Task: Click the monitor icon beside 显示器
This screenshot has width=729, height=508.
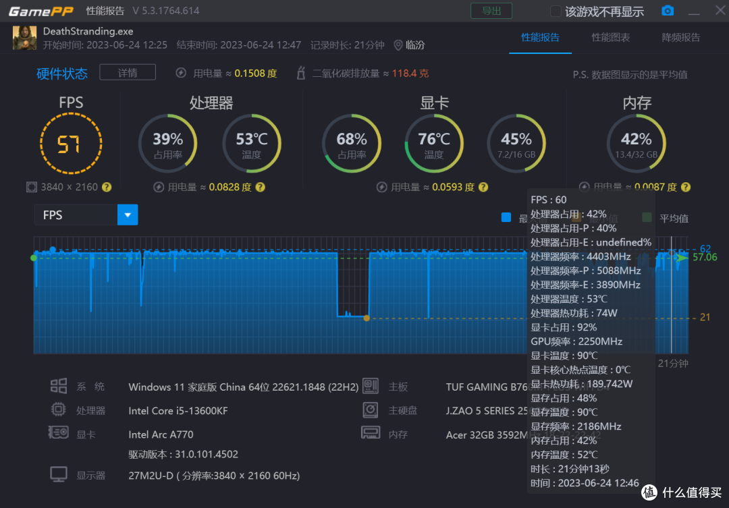Action: click(59, 474)
